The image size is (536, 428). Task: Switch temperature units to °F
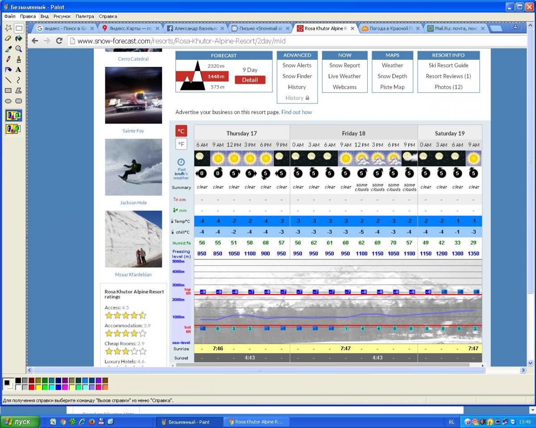(181, 144)
